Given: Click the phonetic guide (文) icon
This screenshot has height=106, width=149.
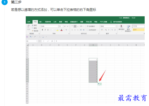Looking at the screenshot, I should 66,30.
